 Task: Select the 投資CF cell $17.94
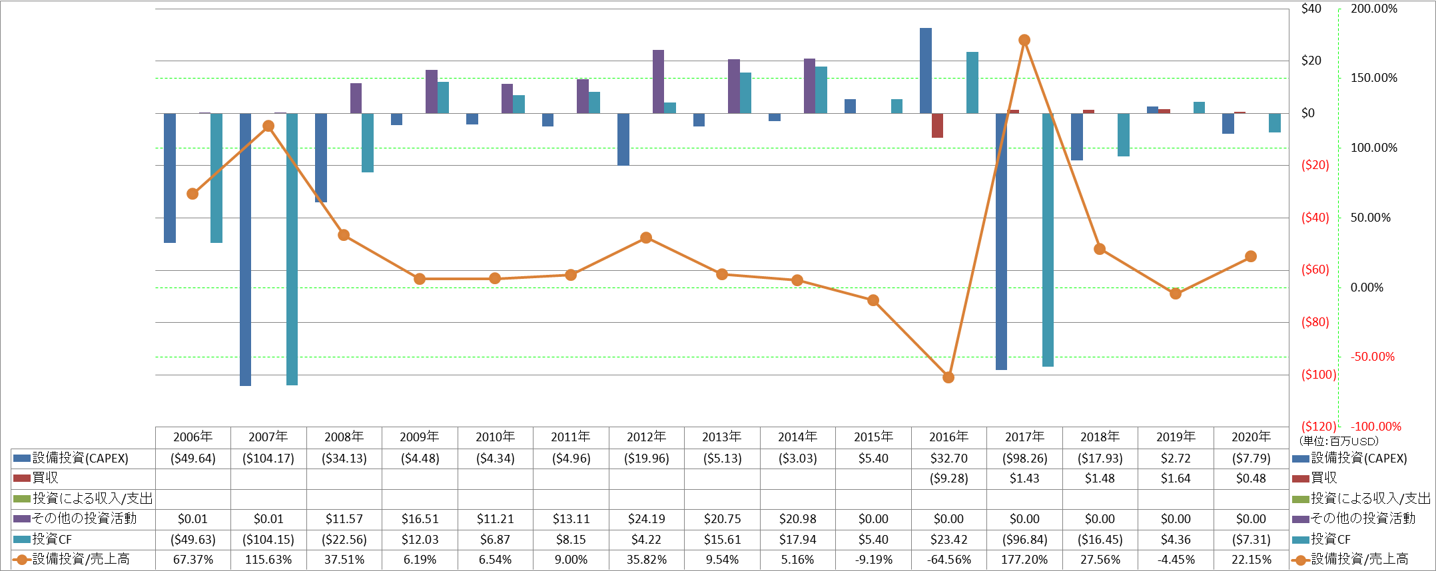(x=797, y=540)
